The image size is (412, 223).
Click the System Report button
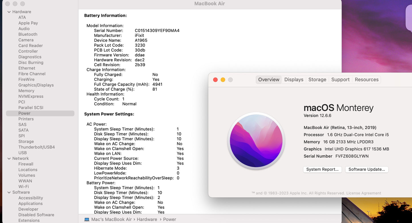click(x=322, y=169)
